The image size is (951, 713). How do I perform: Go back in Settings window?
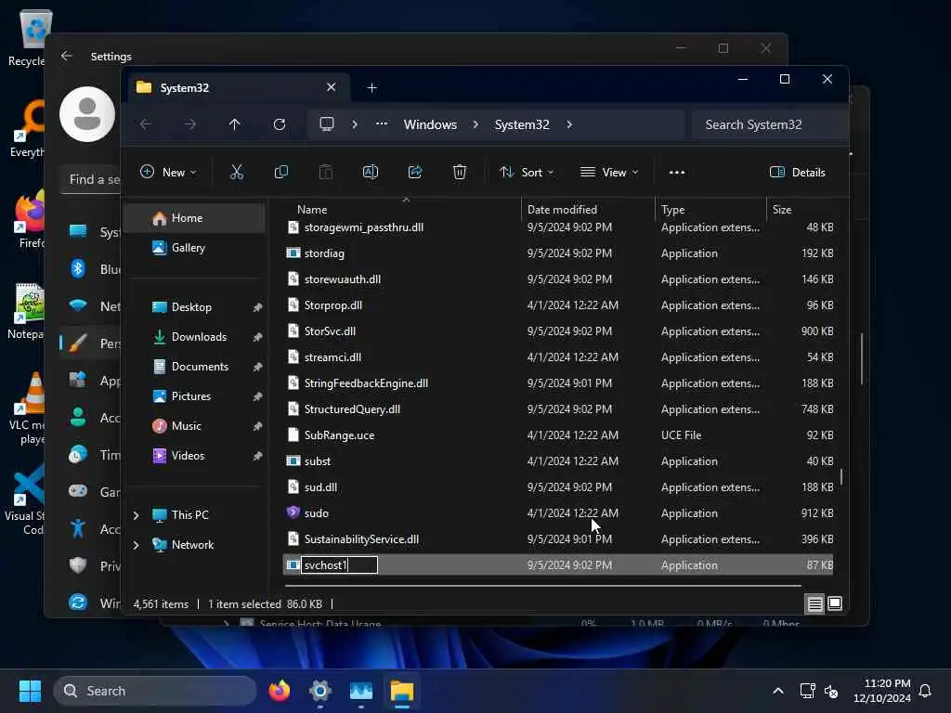coord(67,56)
